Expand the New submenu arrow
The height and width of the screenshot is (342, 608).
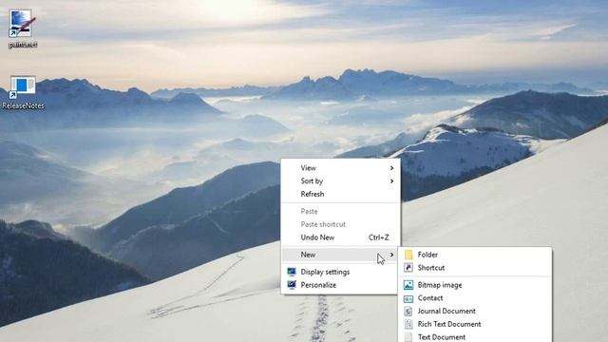coord(391,255)
